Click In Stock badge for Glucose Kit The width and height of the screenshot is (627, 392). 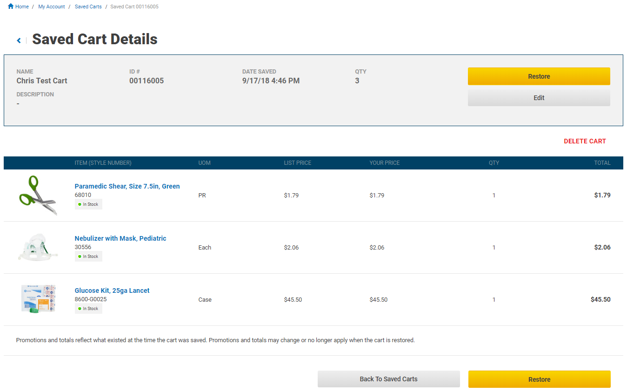pyautogui.click(x=88, y=309)
